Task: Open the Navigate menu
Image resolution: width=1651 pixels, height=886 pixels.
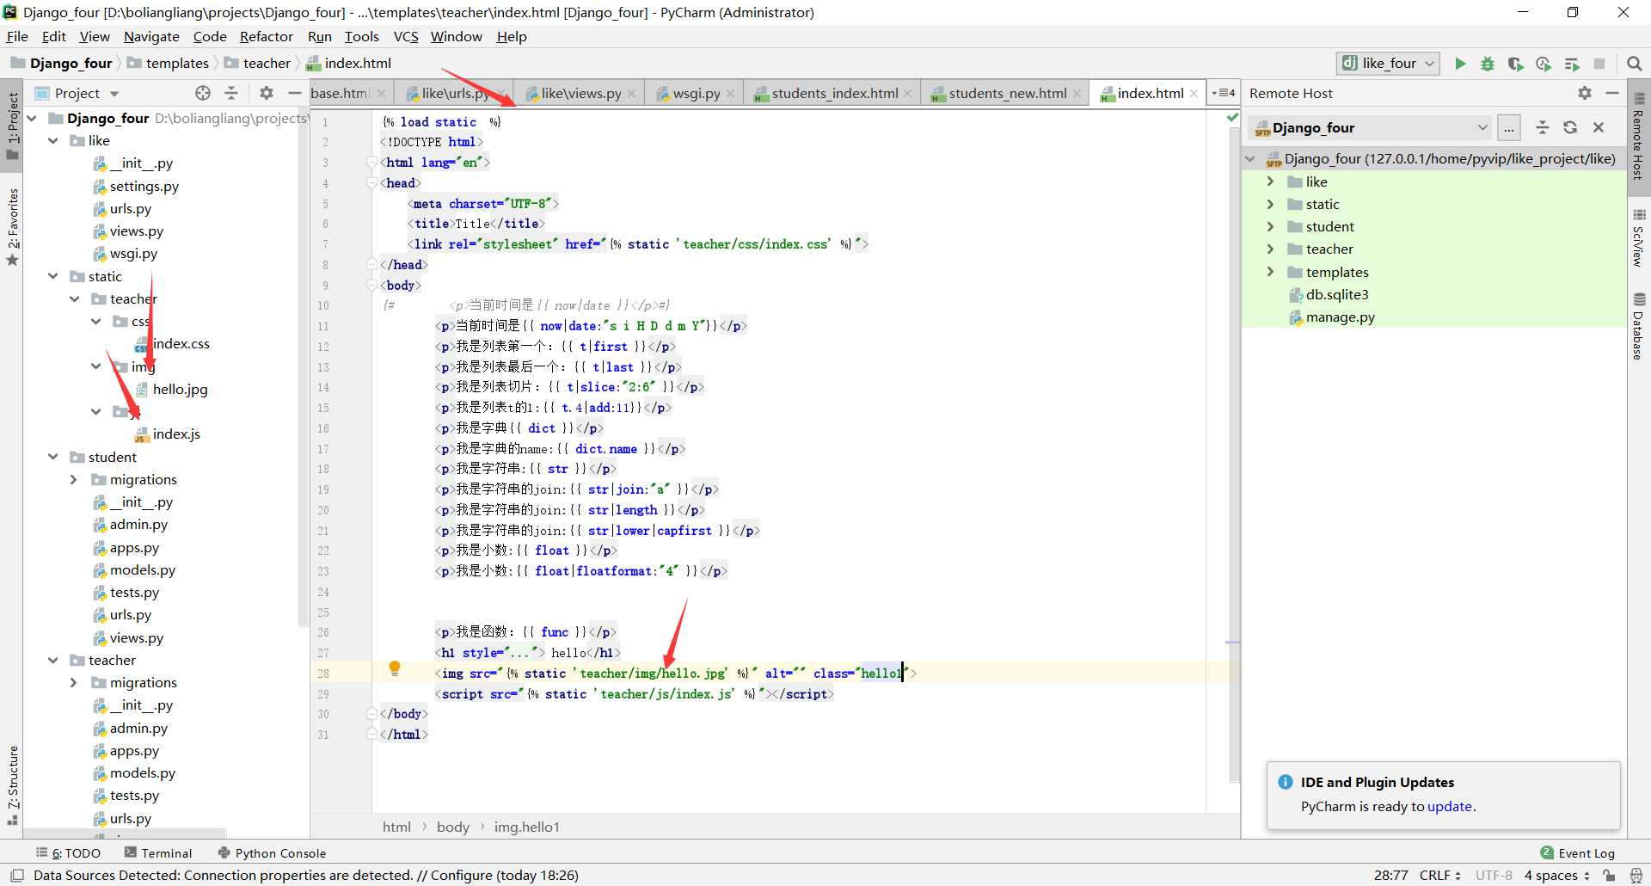Action: pos(151,36)
